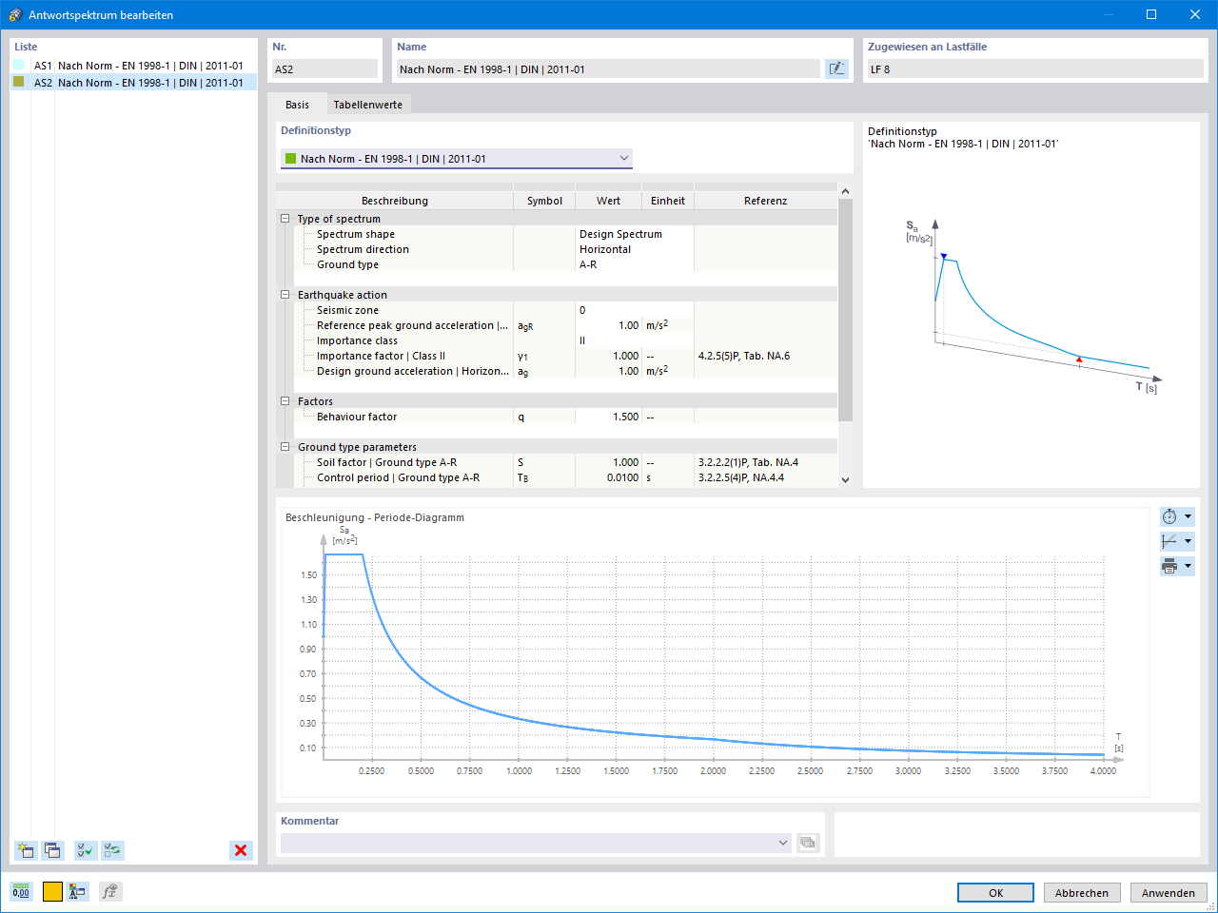Click the AS1 light cyan color swatch

pyautogui.click(x=19, y=65)
